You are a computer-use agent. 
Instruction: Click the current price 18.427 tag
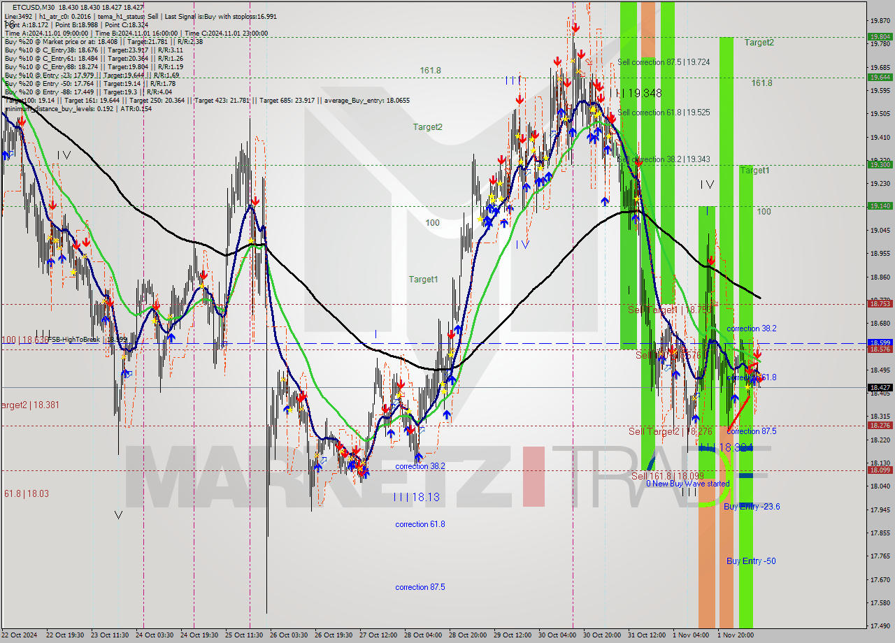tap(880, 387)
